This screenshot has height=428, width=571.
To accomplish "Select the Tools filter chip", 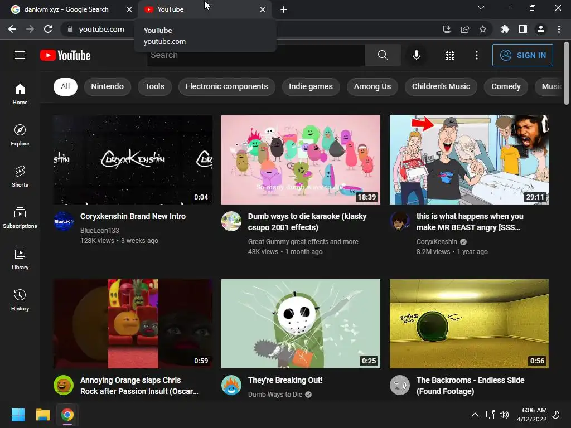I will (x=154, y=86).
